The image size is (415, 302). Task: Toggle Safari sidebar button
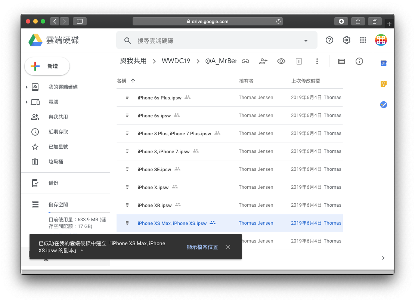coord(80,21)
